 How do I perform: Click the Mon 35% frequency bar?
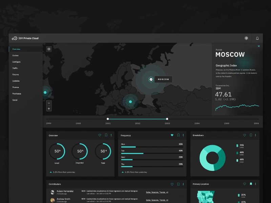click(152, 147)
